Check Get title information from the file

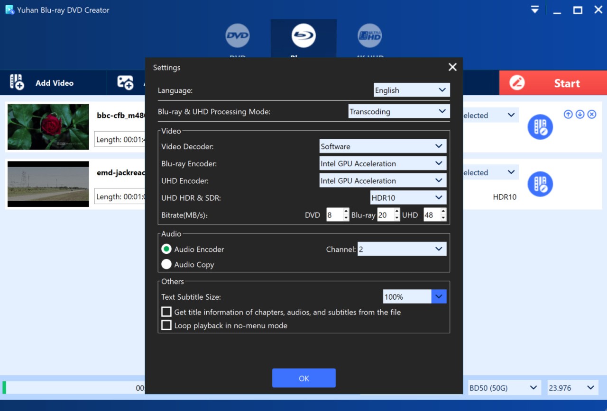tap(166, 312)
